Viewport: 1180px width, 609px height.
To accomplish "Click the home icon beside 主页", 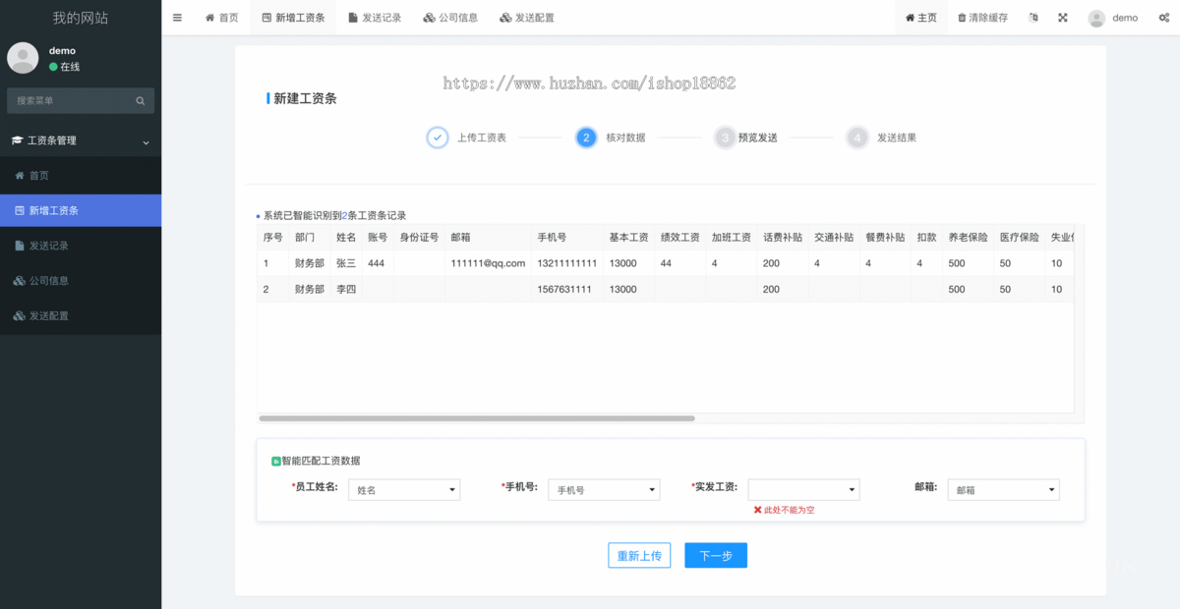I will point(910,17).
